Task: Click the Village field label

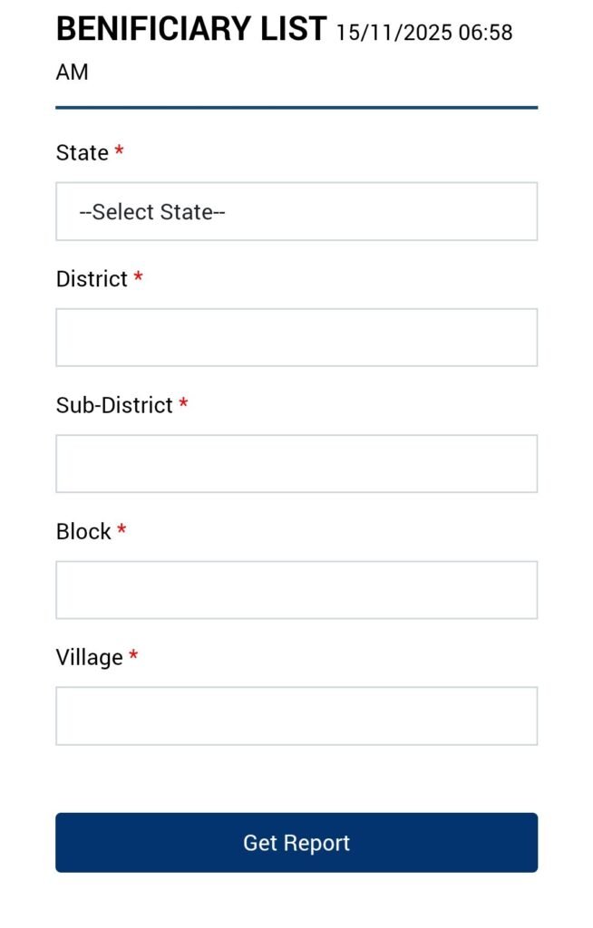Action: (x=89, y=657)
